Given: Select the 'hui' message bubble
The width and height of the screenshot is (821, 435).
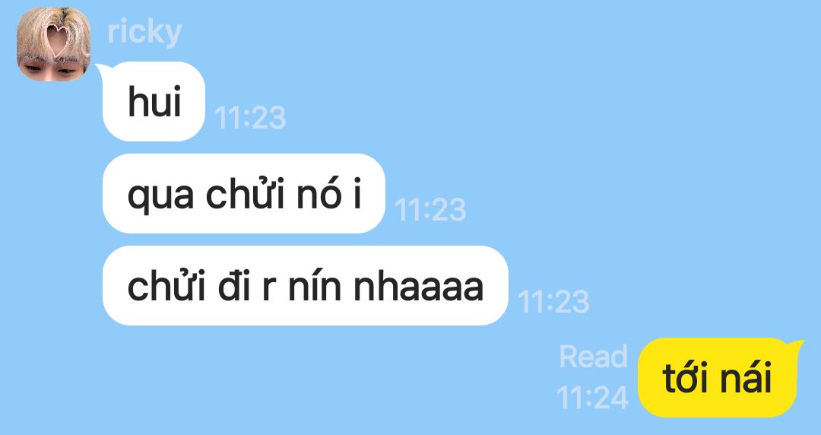Looking at the screenshot, I should tap(154, 101).
